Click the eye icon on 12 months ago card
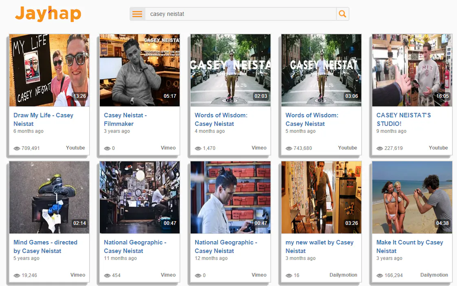Screen dimensions: 457x286 click(198, 275)
